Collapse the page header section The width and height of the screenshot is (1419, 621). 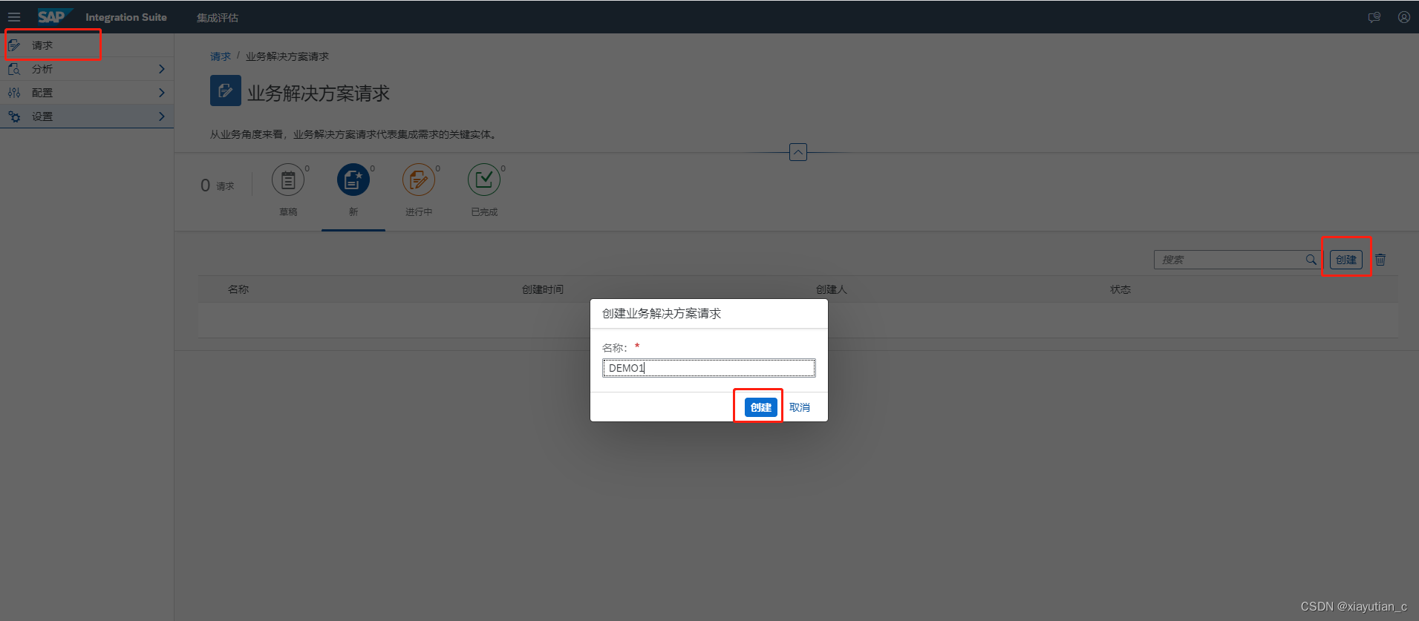pyautogui.click(x=798, y=152)
